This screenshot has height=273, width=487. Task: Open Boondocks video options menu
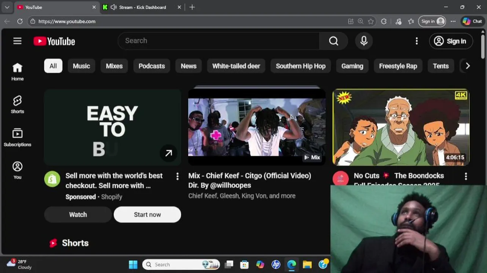click(x=466, y=176)
